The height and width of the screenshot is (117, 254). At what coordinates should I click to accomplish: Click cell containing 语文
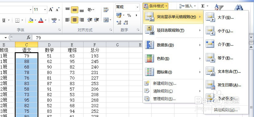26,50
